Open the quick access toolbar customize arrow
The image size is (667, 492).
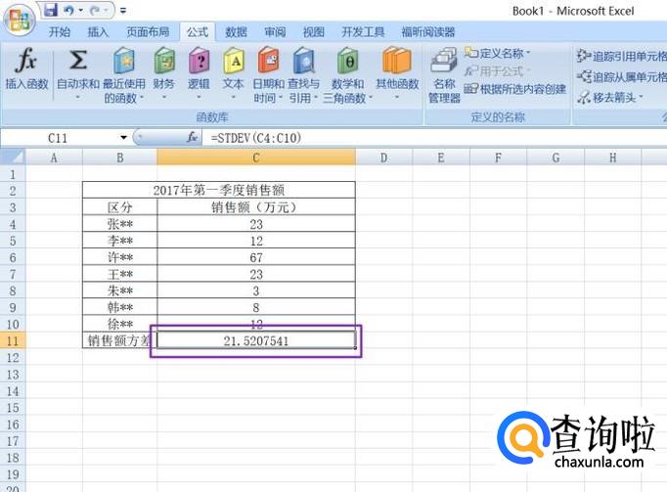tap(123, 10)
